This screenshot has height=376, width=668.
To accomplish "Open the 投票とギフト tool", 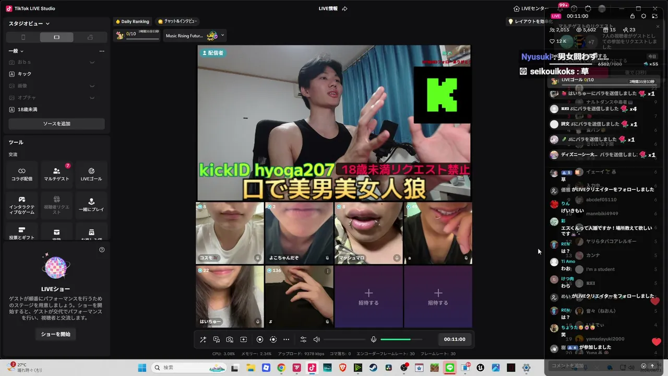I will pos(22,232).
